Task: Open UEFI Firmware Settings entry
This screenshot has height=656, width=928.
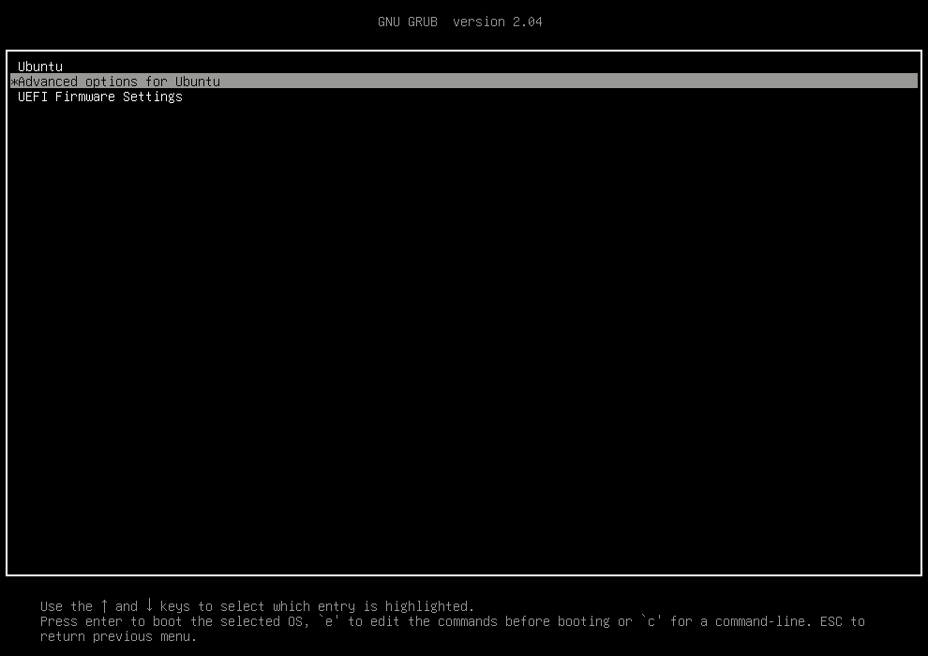Action: [100, 97]
